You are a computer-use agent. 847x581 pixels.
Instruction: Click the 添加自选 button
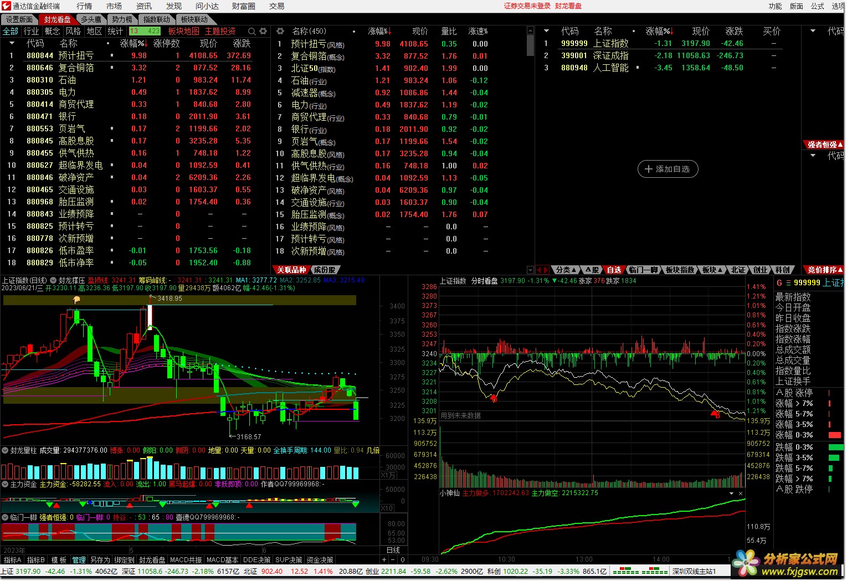668,169
